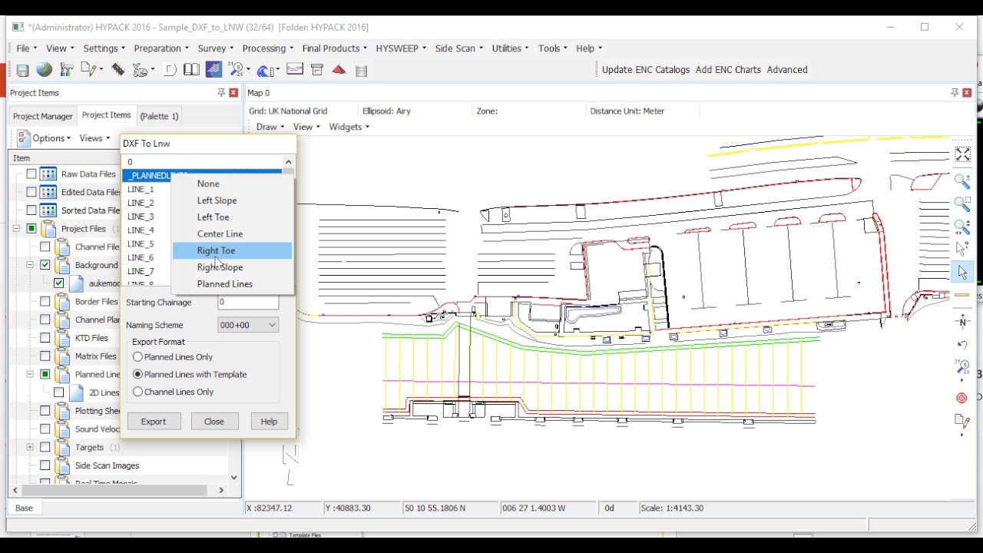Toggle the Raw Data Files checkbox
Viewport: 983px width, 553px height.
click(31, 174)
